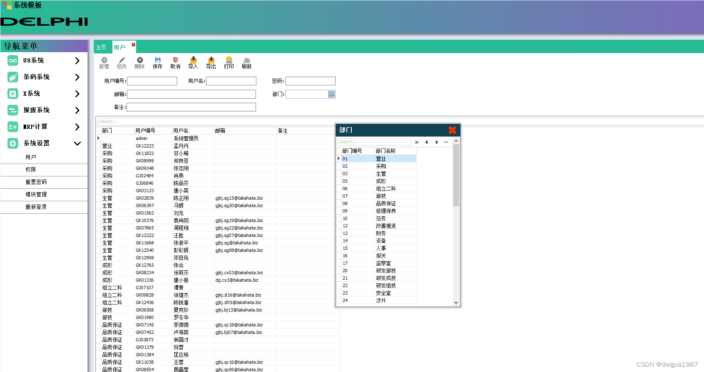Close the 用户 tab with the red X
Image resolution: width=704 pixels, height=372 pixels.
[x=133, y=44]
